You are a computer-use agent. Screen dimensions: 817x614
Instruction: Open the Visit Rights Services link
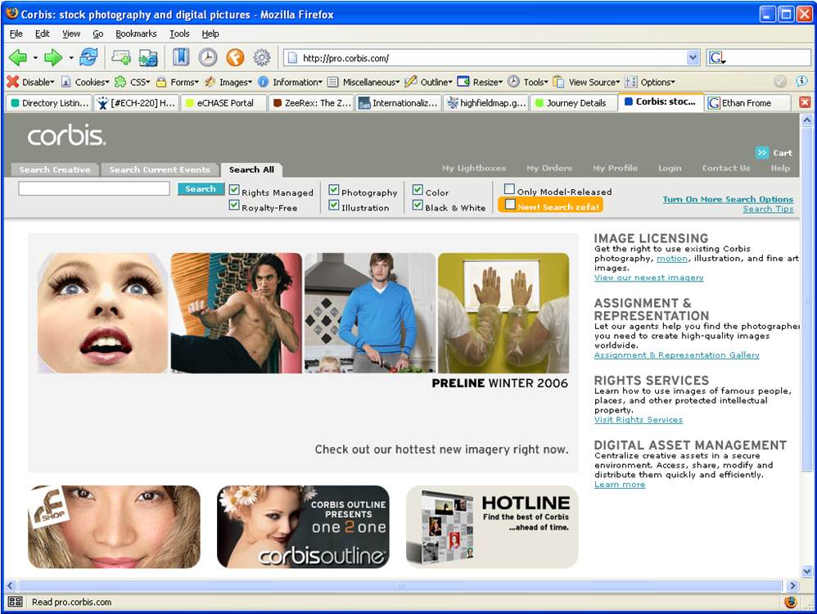[x=638, y=420]
